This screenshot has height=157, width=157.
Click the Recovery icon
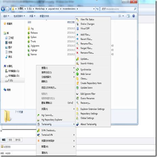77,103
